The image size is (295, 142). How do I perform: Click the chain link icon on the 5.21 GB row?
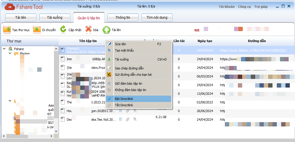point(127,119)
